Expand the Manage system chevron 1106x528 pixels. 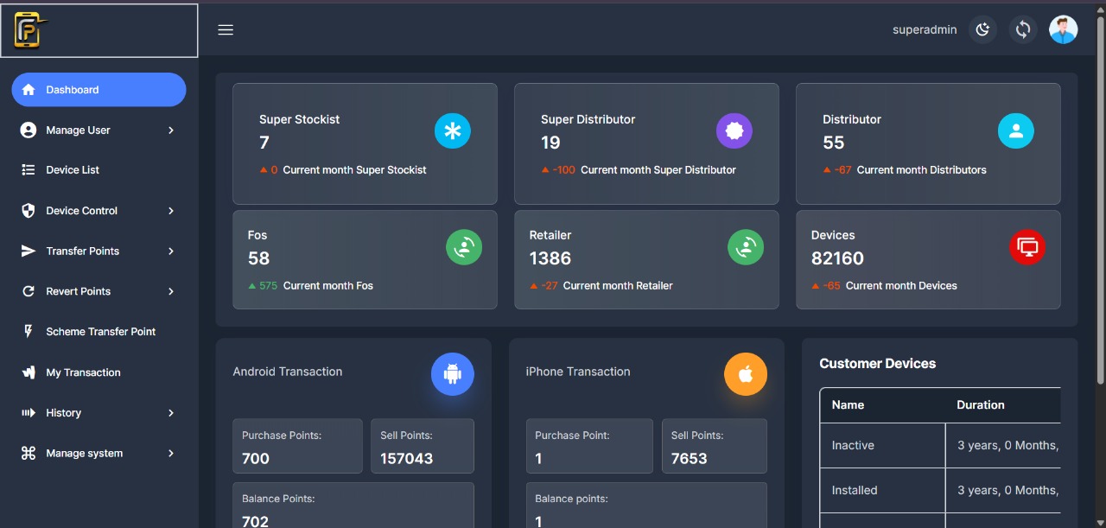(x=171, y=454)
